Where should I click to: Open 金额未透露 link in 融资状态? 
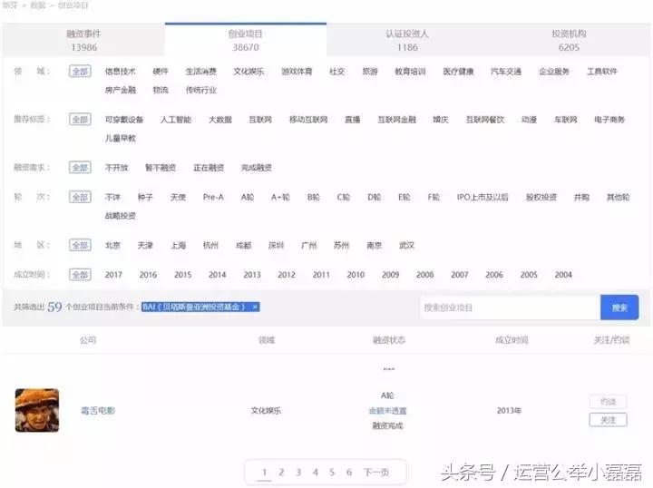(387, 411)
